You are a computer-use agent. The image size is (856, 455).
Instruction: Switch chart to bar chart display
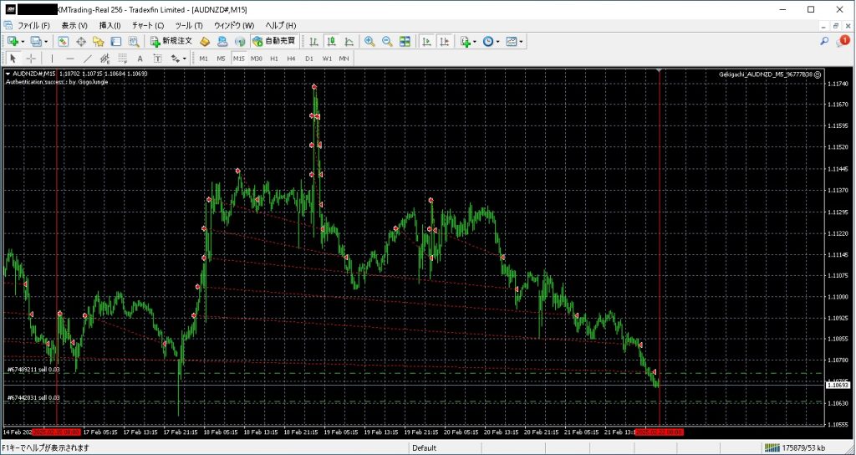pyautogui.click(x=313, y=41)
